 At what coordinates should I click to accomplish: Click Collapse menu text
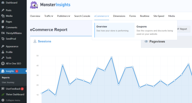[x=13, y=100]
